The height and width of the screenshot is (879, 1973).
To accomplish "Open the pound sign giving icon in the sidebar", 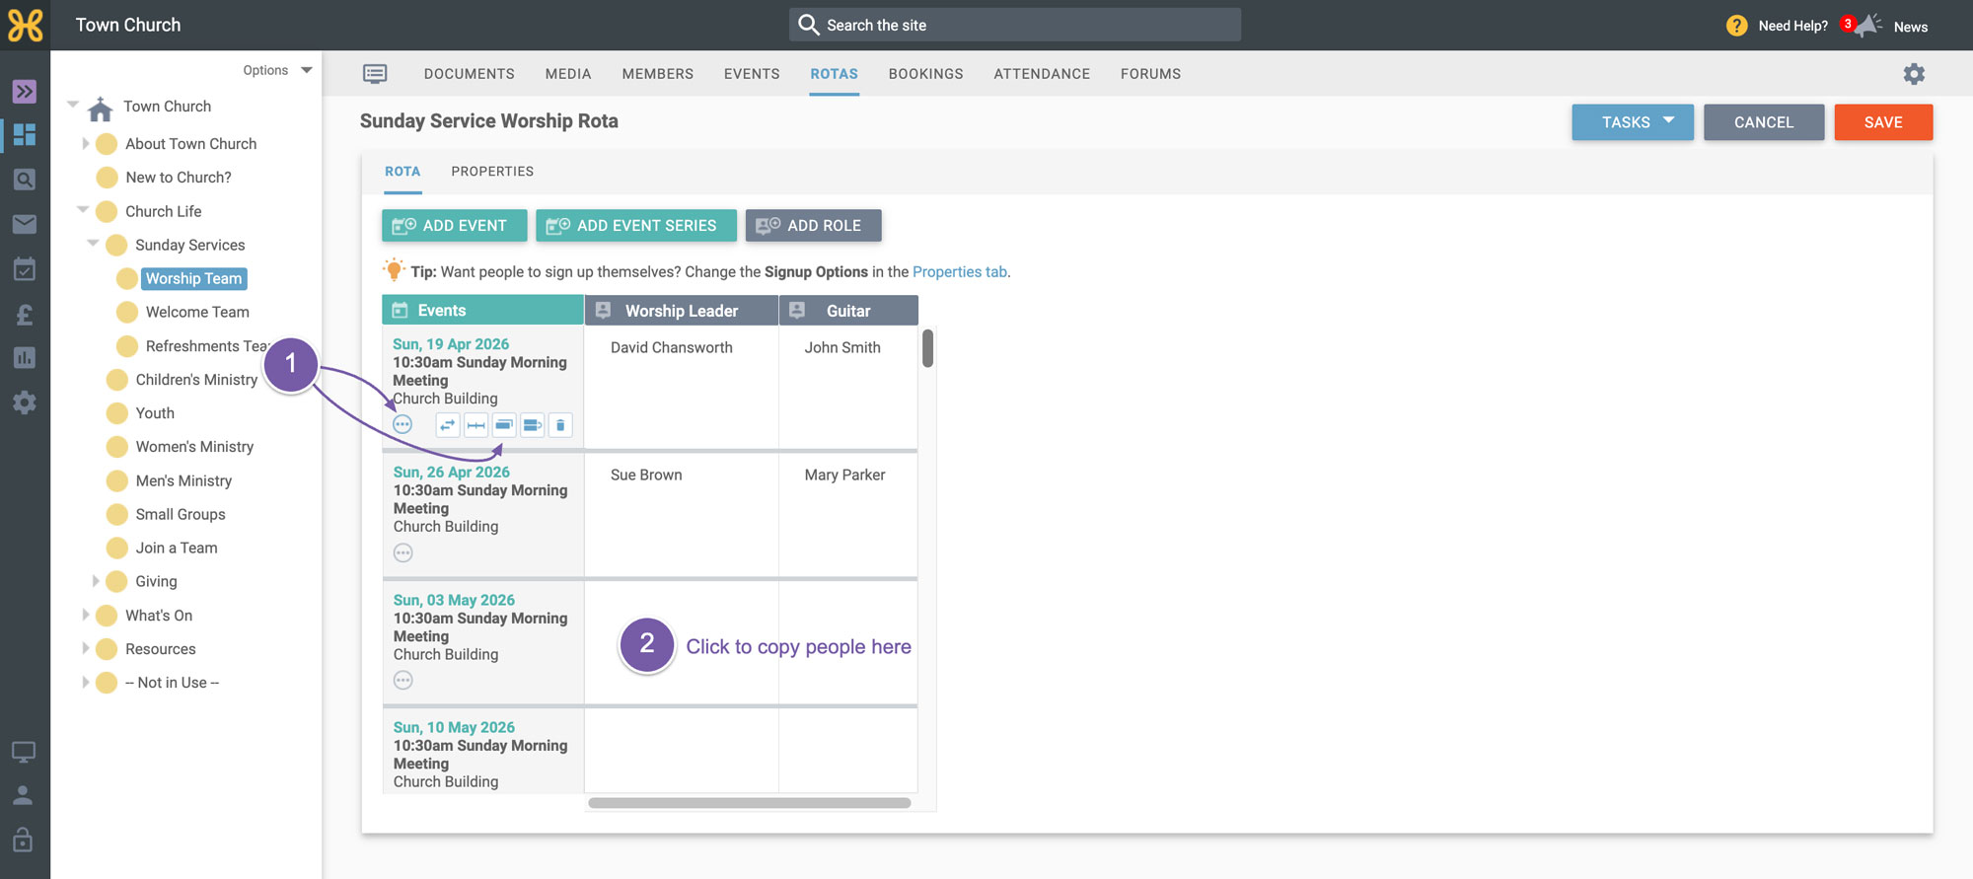I will click(25, 314).
